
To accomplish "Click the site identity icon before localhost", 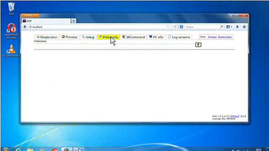I will [30, 27].
